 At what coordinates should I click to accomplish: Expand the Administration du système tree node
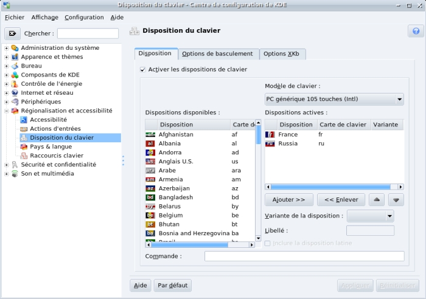tap(7, 48)
